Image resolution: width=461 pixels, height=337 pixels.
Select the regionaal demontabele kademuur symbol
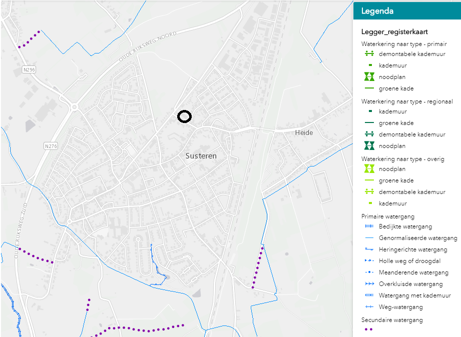tap(369, 134)
